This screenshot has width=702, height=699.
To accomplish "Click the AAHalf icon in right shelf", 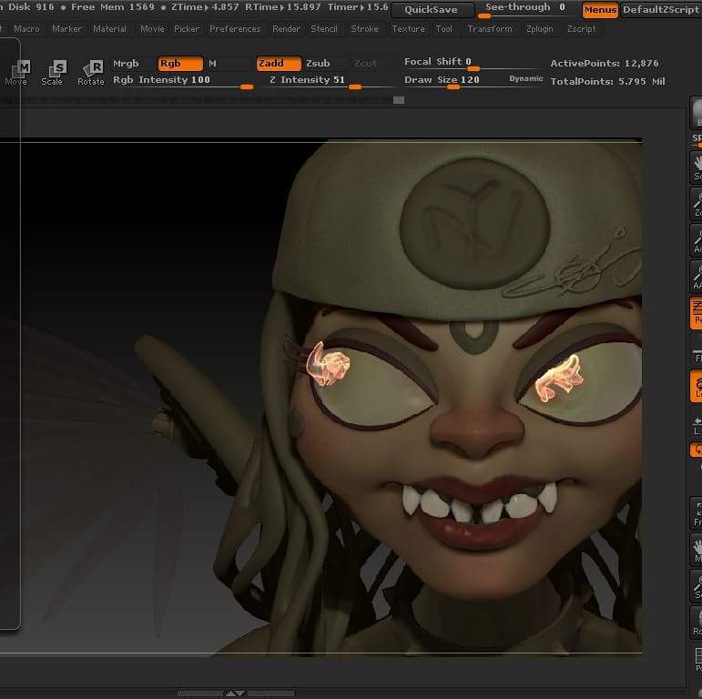I will (x=697, y=277).
